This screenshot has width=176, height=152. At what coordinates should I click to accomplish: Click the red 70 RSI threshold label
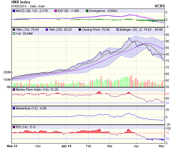point(167,133)
